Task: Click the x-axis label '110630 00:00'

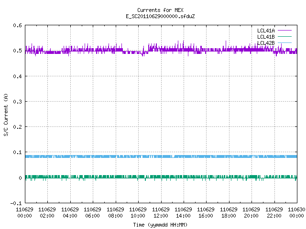Action: coord(296,213)
